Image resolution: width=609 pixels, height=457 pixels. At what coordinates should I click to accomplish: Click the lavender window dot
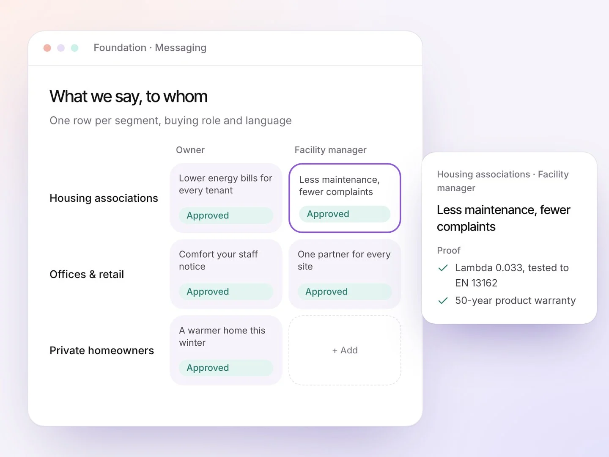[x=61, y=48]
